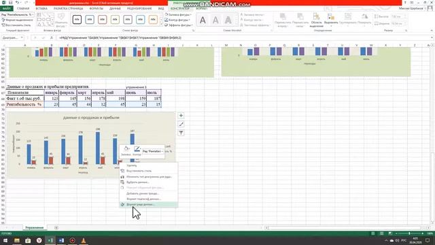Click the insert function fx icon

[x=52, y=38]
